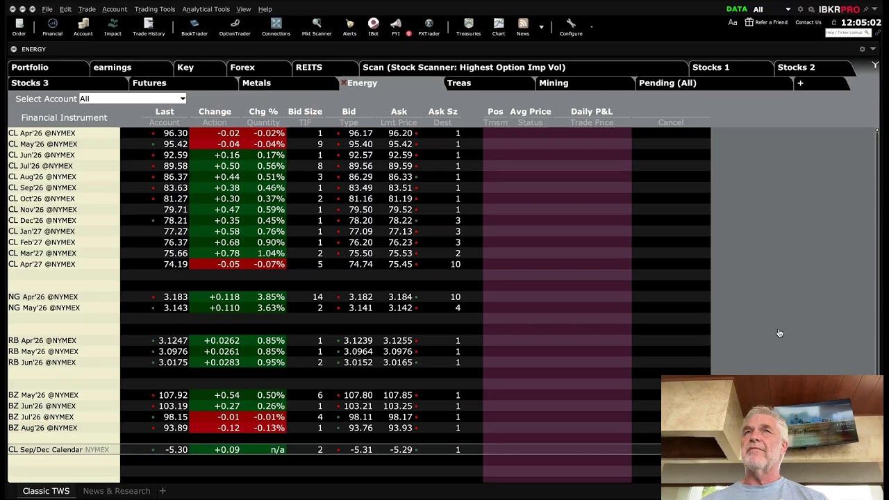Open the Help menu

pos(265,9)
